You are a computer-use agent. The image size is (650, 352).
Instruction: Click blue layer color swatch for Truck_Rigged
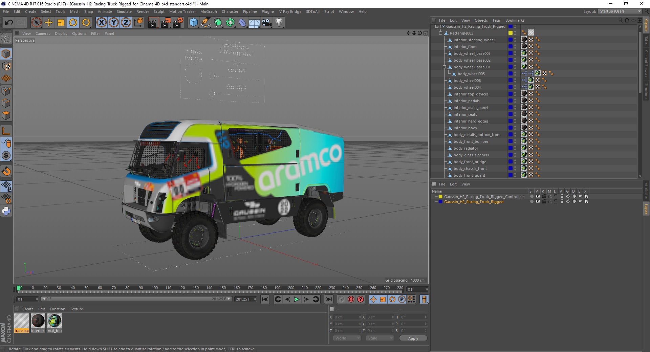click(440, 201)
